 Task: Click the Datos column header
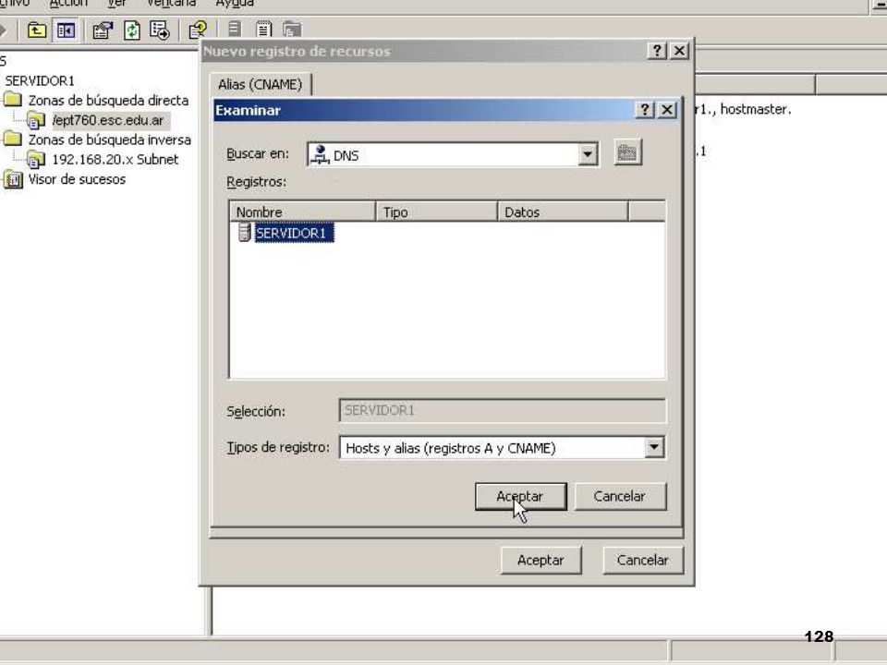563,212
